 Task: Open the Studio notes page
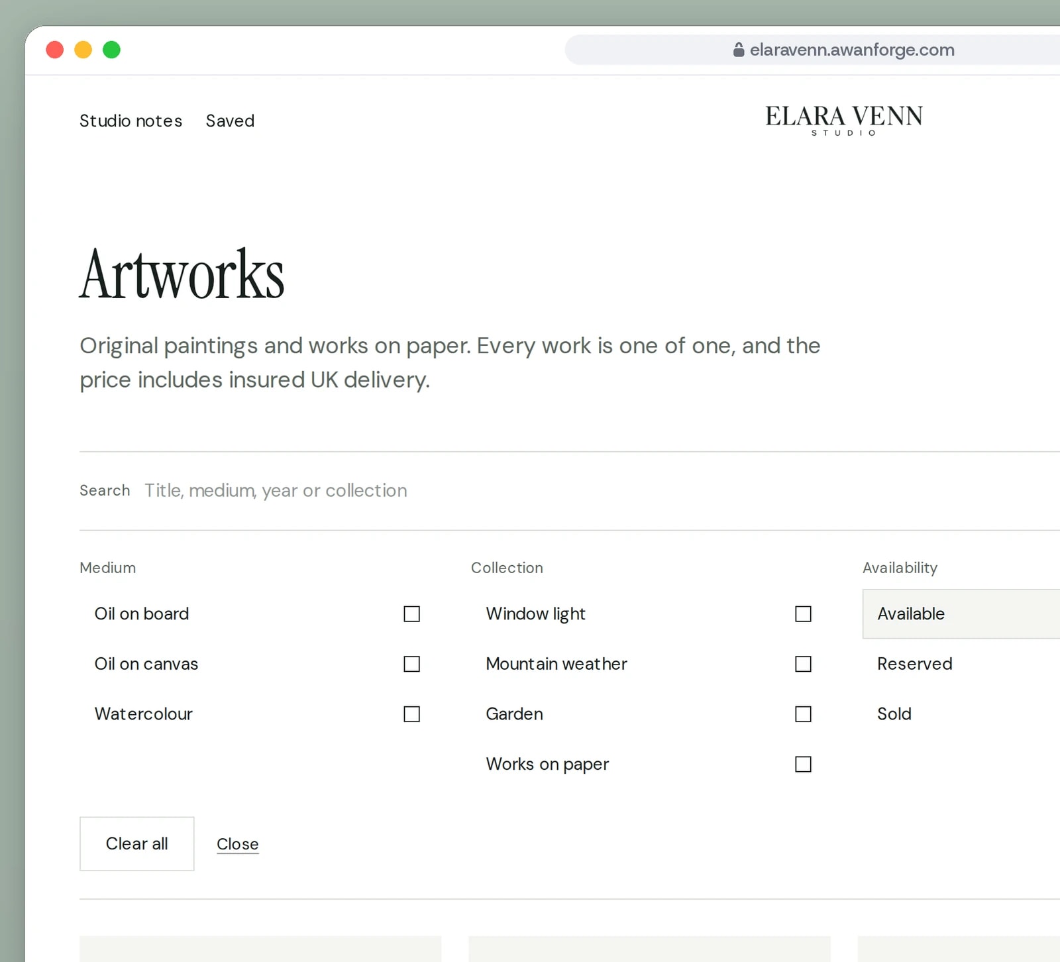pyautogui.click(x=131, y=121)
